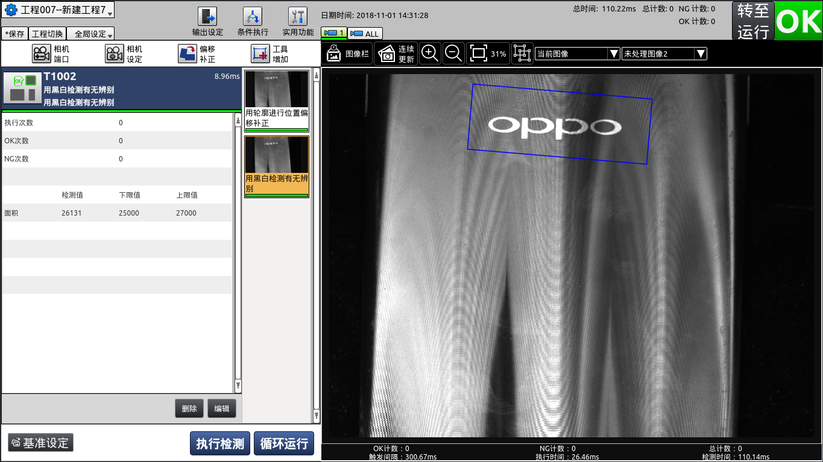Select the ALL cameras tab

click(x=365, y=34)
